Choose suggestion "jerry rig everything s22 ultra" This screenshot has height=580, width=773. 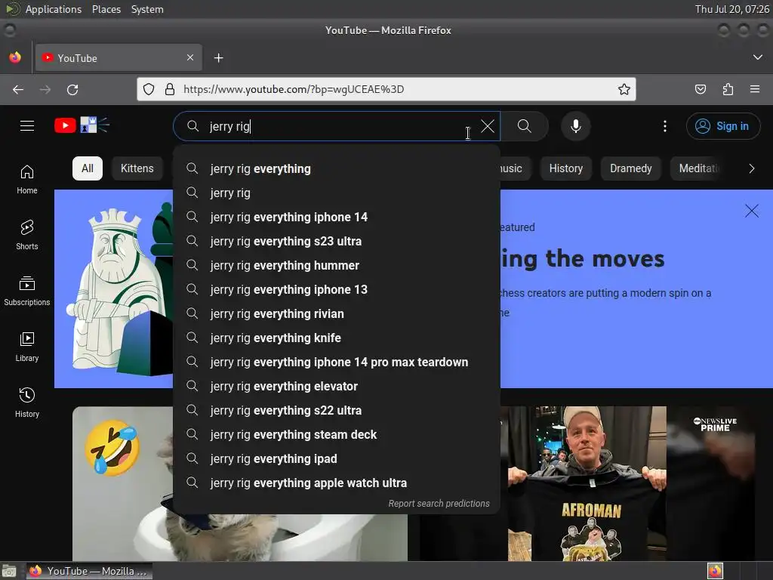click(336, 410)
